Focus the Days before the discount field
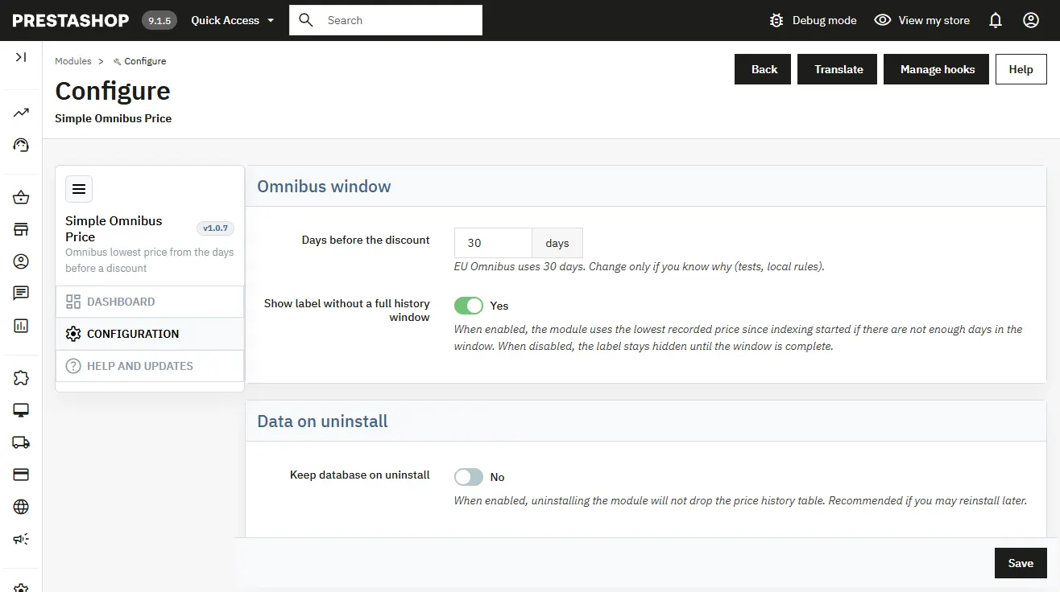Viewport: 1060px width, 592px height. 493,243
